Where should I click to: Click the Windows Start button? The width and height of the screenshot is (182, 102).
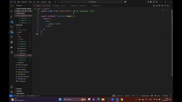coord(60,99)
